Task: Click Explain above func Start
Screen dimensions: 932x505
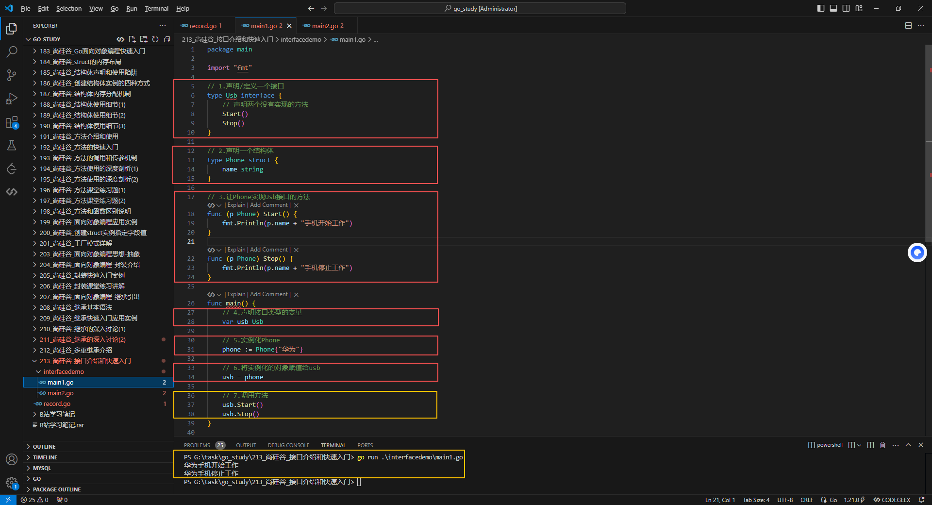Action: [x=236, y=205]
